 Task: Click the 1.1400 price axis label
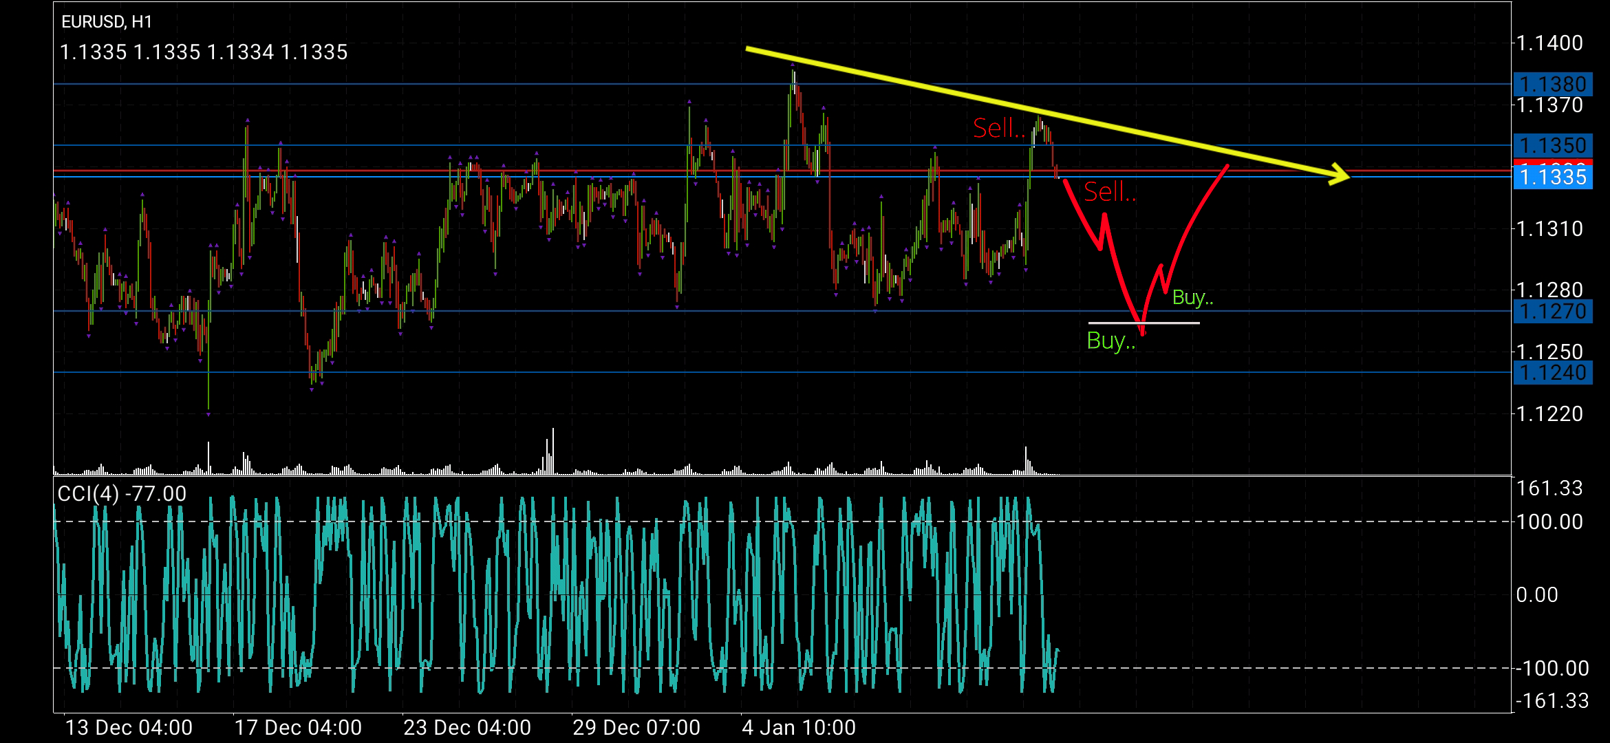1549,43
